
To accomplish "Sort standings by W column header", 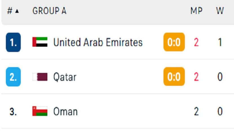I will (220, 11).
